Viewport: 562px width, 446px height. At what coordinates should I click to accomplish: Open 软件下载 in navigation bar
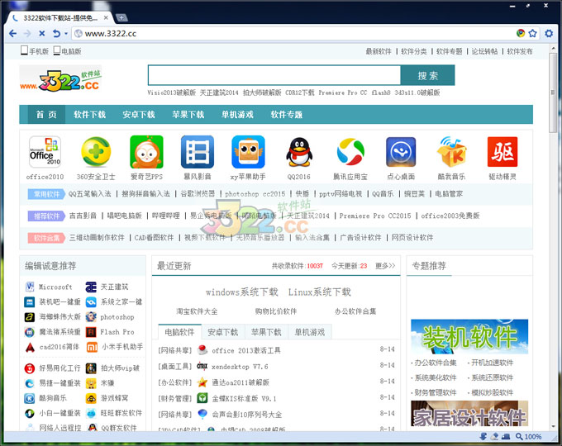89,115
